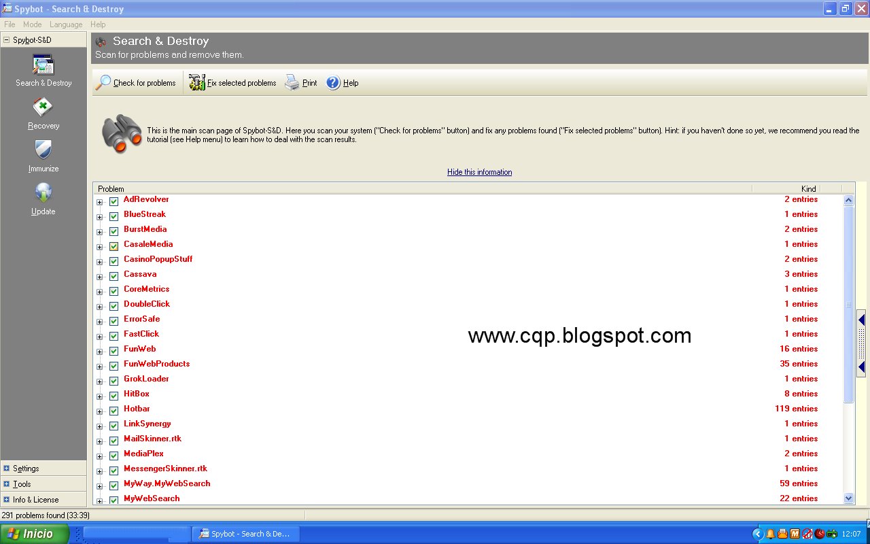Expand the FunWeb entry
The image size is (870, 544).
[x=99, y=352]
